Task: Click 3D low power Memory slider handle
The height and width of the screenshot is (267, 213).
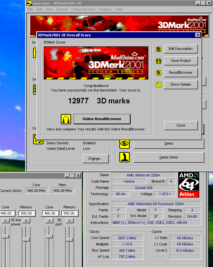Action: (26, 240)
